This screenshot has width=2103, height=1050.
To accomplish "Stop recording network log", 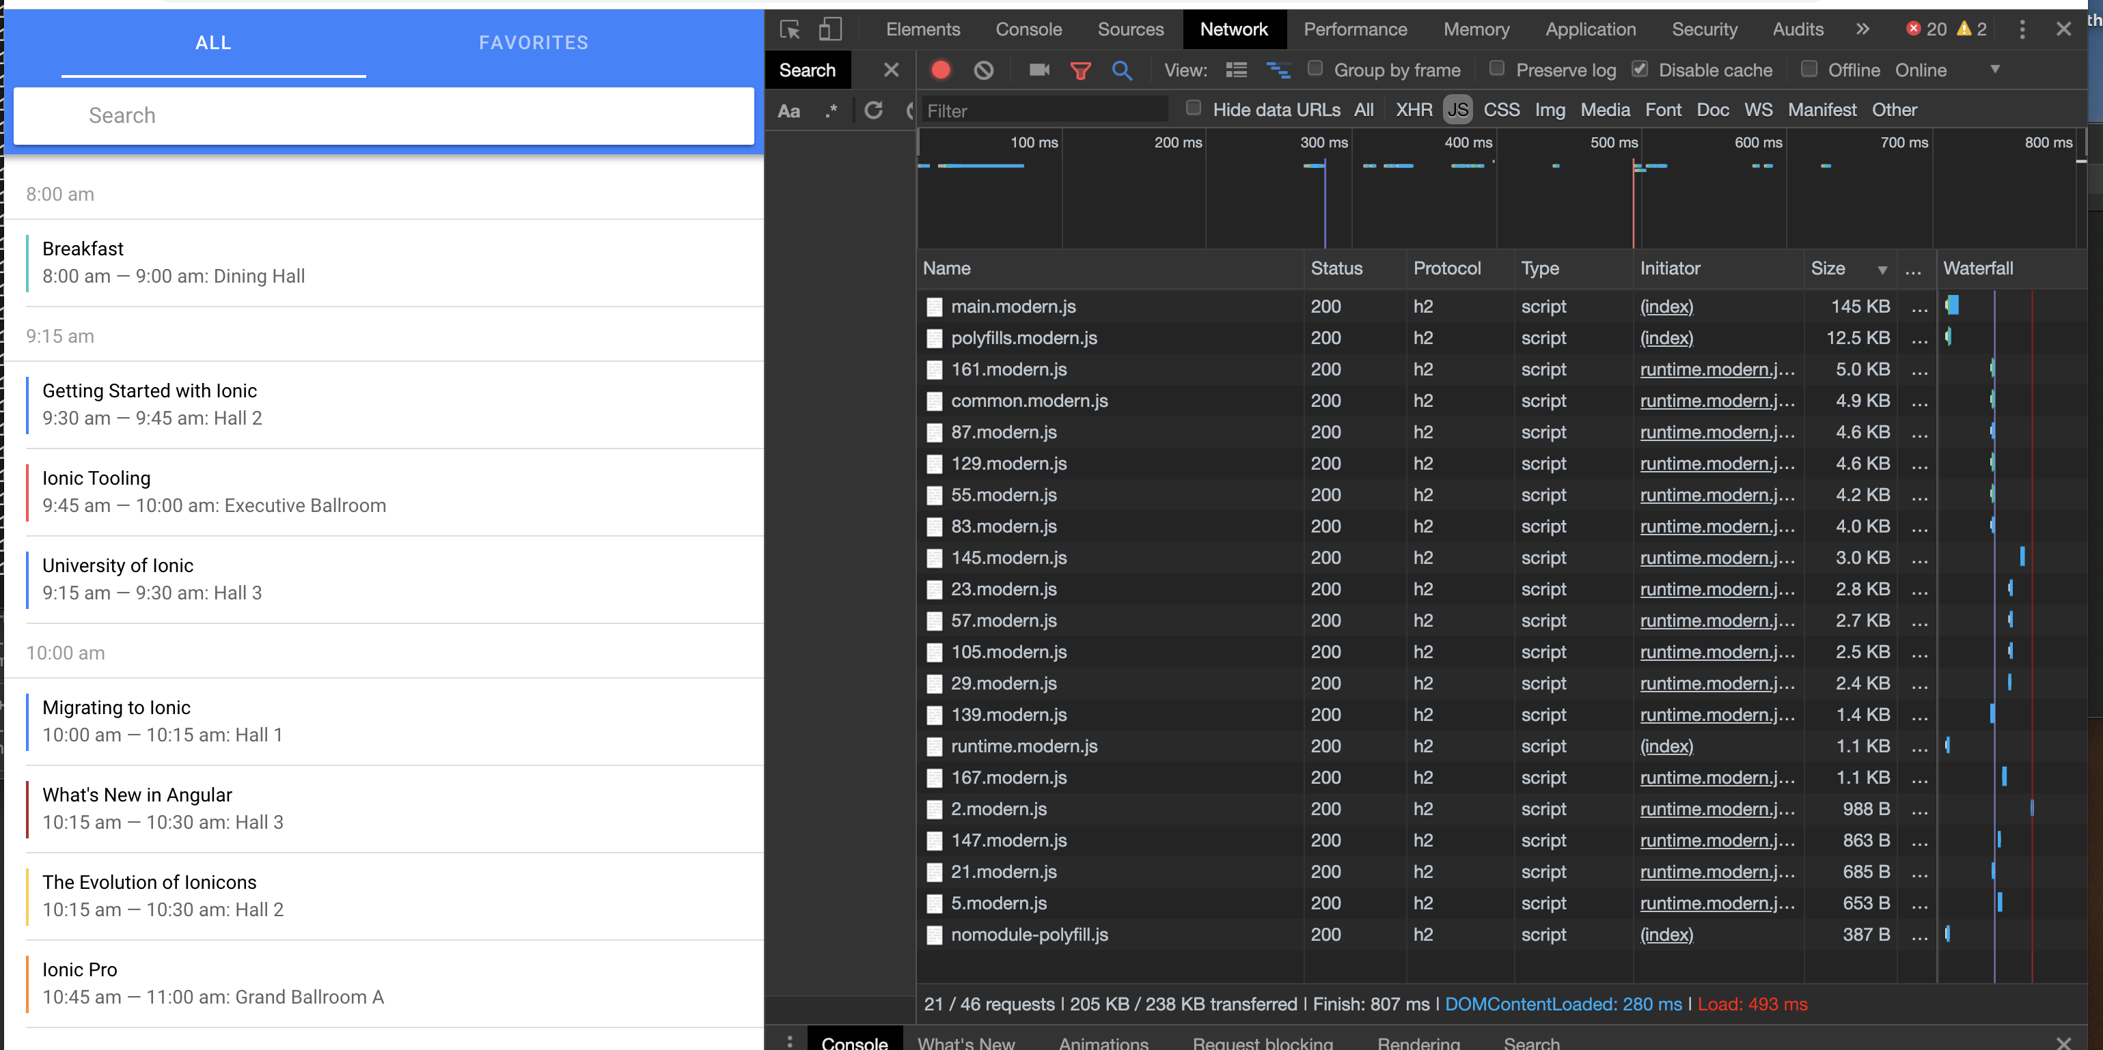I will (x=940, y=70).
